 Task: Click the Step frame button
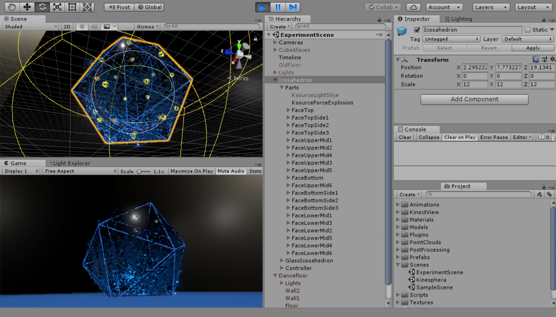pos(293,7)
